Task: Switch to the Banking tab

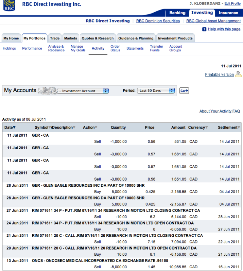Action: (177, 13)
